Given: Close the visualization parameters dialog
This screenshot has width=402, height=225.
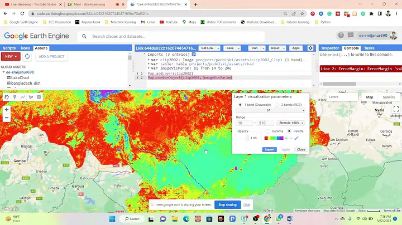Looking at the screenshot, I should tap(301, 150).
